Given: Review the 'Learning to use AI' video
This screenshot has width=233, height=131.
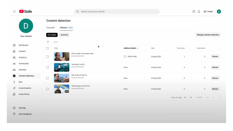Looking at the screenshot, I should 215,67.
